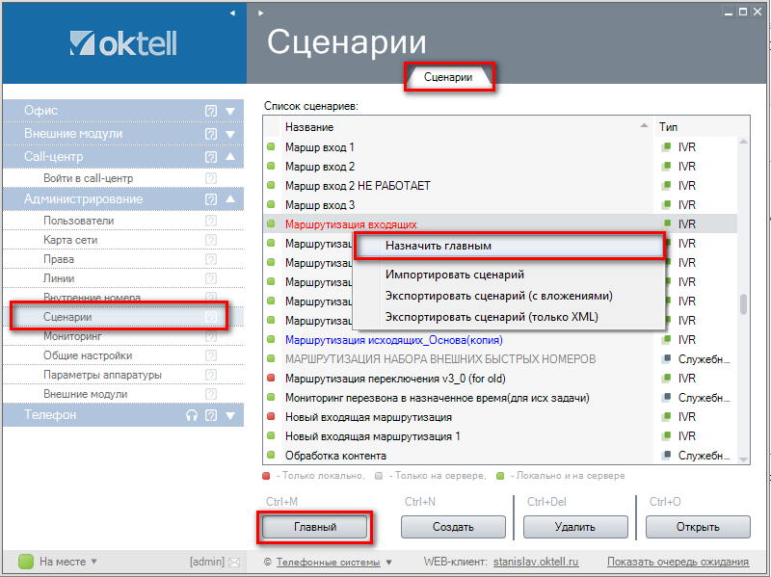Image resolution: width=771 pixels, height=577 pixels.
Task: Collapse the Администрирование section
Action: click(x=230, y=199)
